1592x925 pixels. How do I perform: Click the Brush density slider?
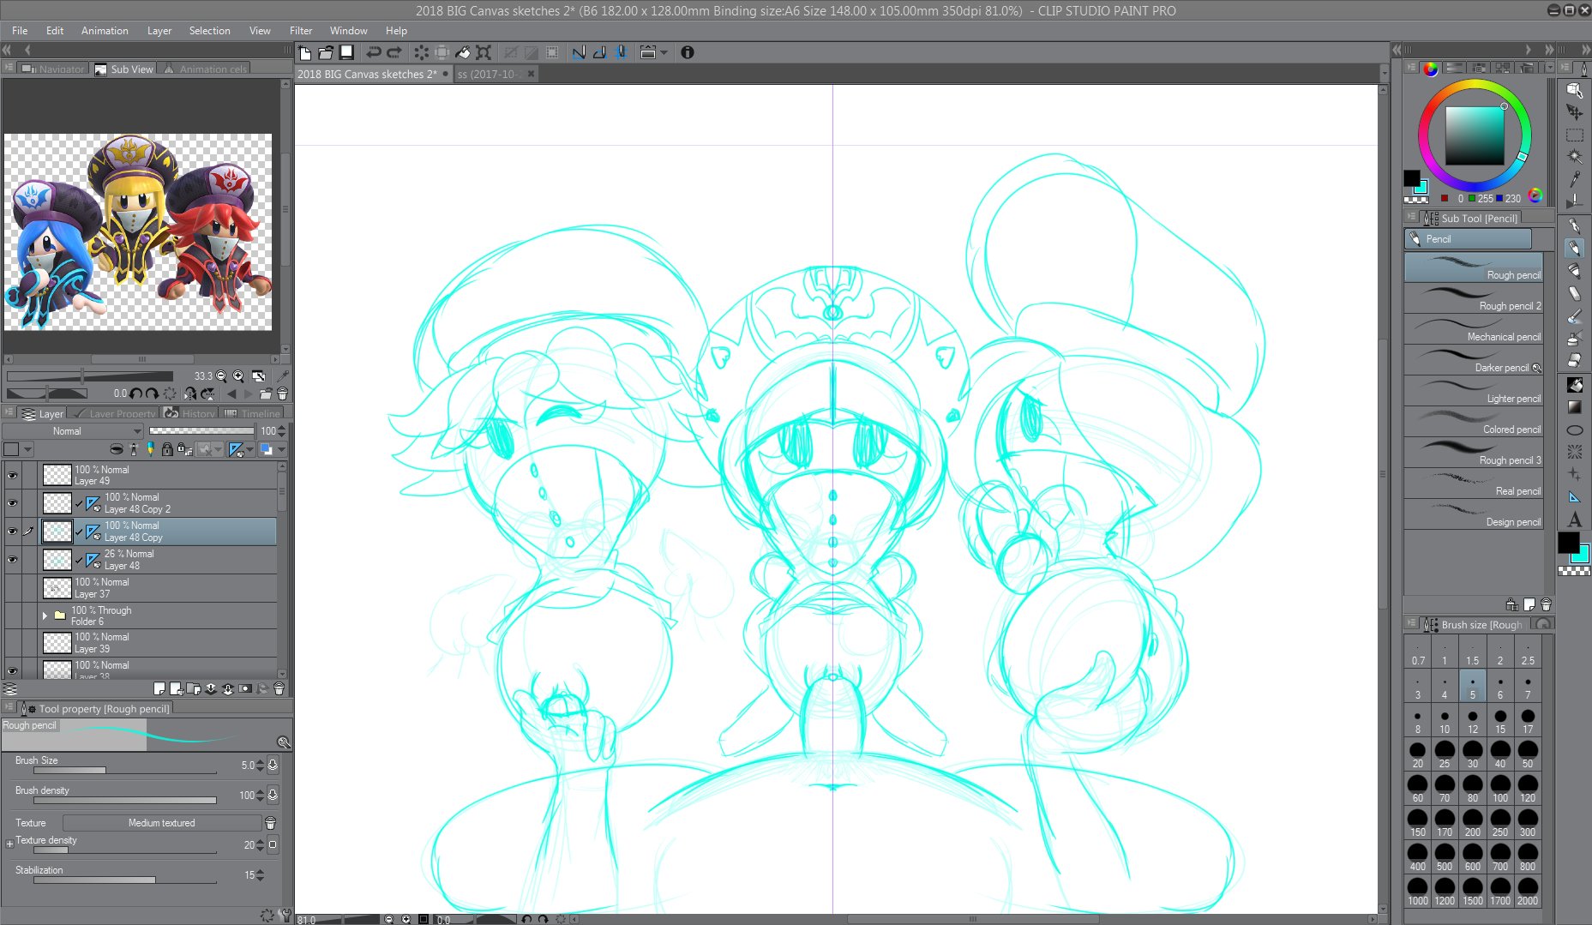point(116,801)
